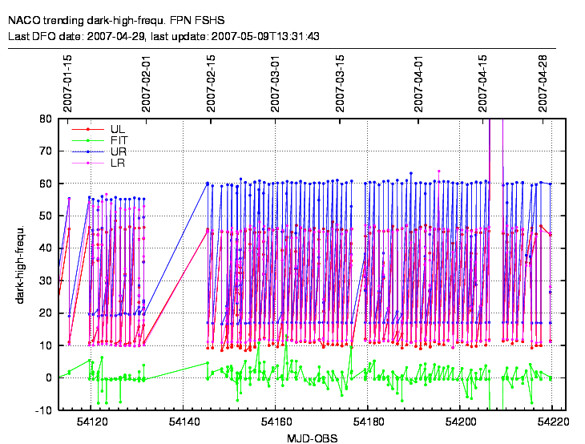Click the 2007-01-15 date label
Image resolution: width=585 pixels, height=444 pixels.
pyautogui.click(x=68, y=83)
